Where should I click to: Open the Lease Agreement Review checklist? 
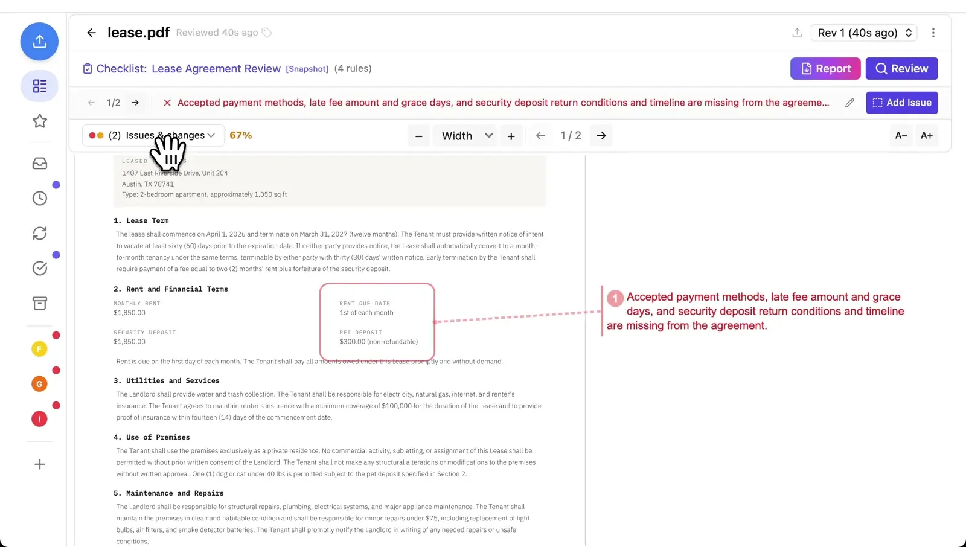pyautogui.click(x=216, y=68)
